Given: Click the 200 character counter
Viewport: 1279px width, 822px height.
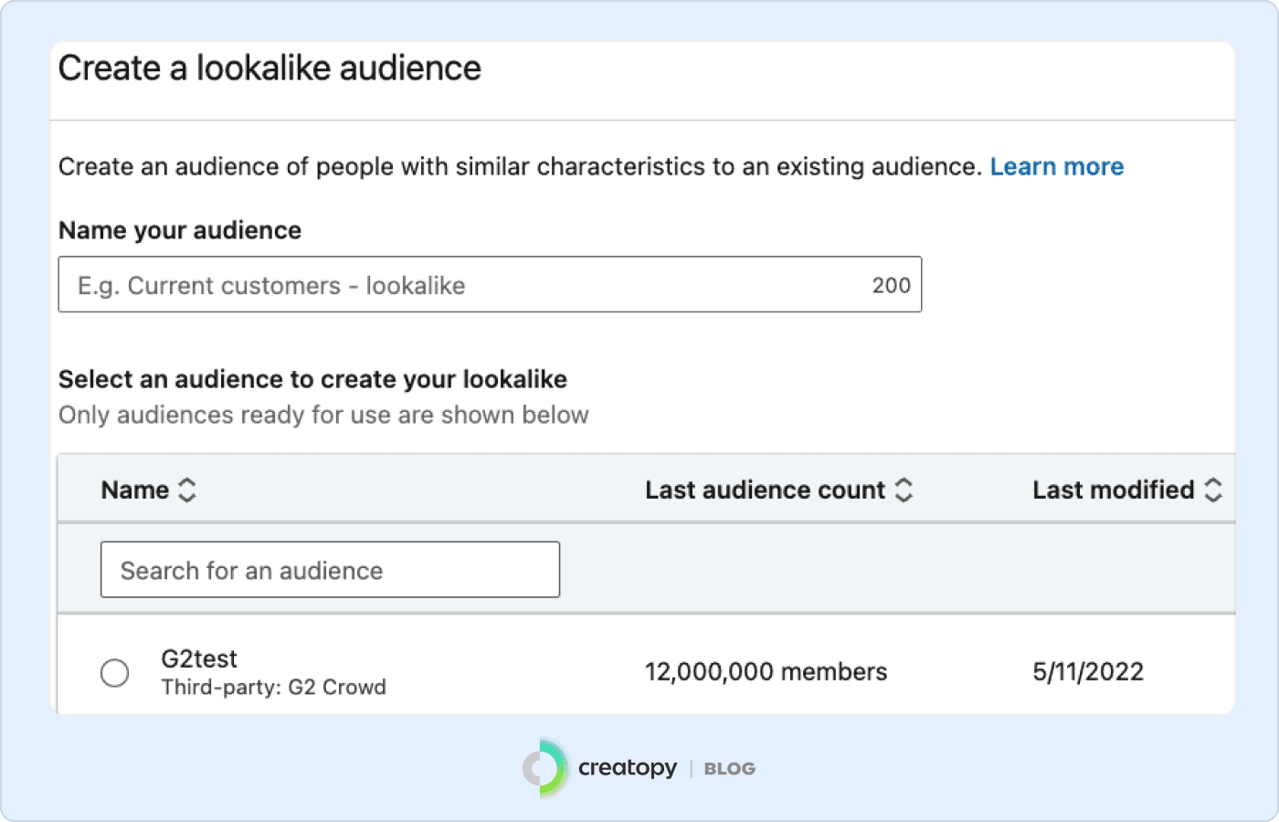Looking at the screenshot, I should 891,286.
